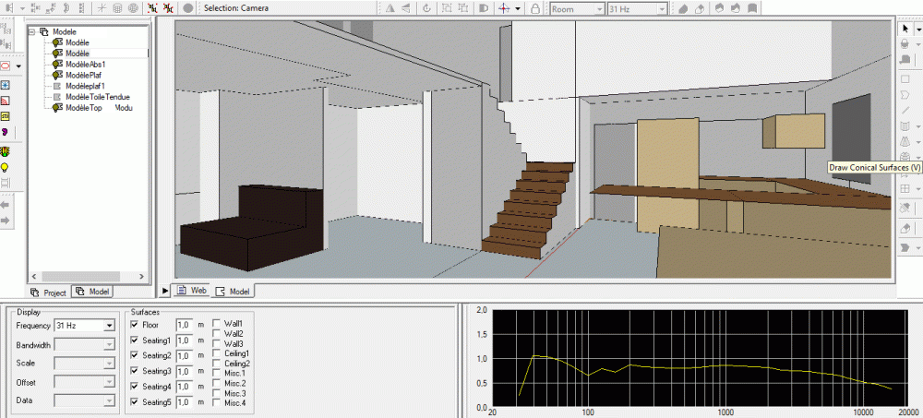923x418 pixels.
Task: Click the Floor height input field
Action: pos(185,325)
